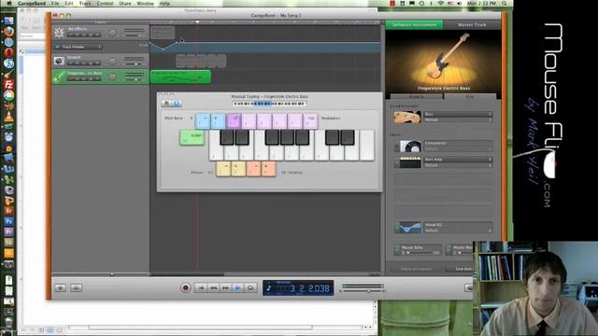Open the Share menu
Screen dimensions: 598x336
(124, 4)
